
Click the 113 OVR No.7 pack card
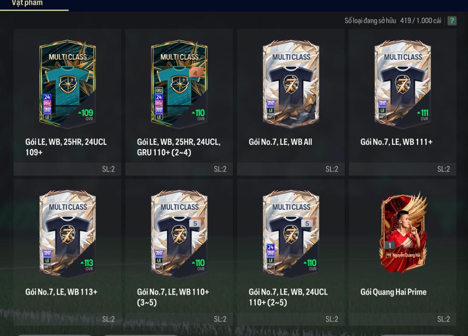(x=67, y=234)
